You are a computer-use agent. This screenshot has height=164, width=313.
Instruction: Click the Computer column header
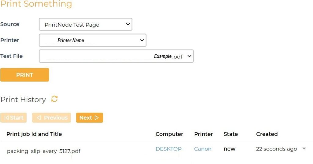tap(169, 134)
